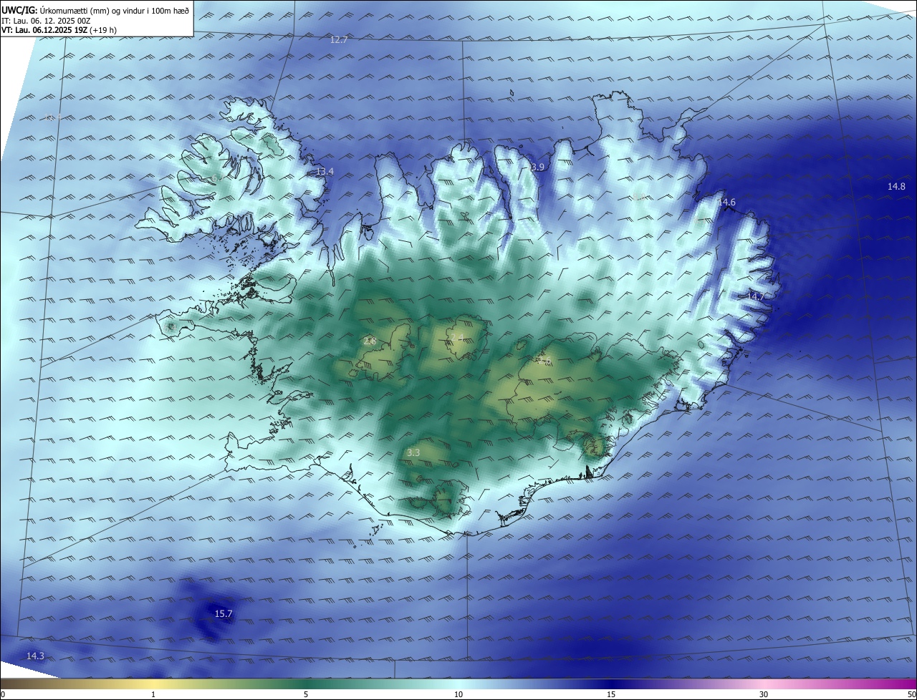Screen dimensions: 917x700
Task: Click the colorbar tick label 1
Action: tap(153, 694)
